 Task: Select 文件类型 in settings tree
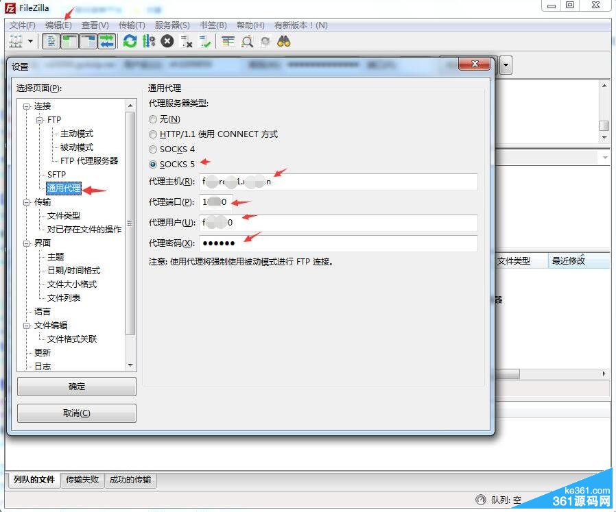64,215
